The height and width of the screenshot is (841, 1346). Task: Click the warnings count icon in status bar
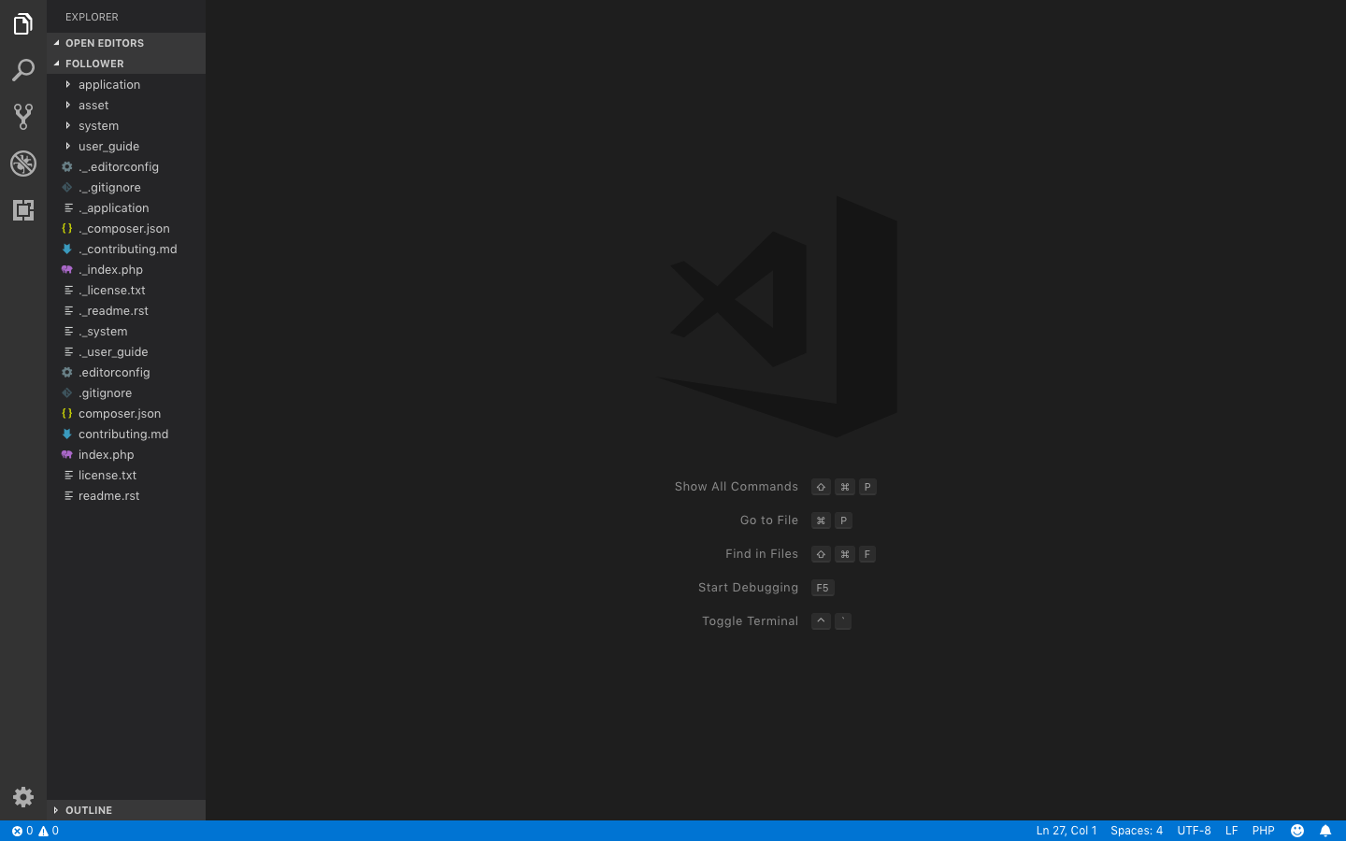pos(43,831)
